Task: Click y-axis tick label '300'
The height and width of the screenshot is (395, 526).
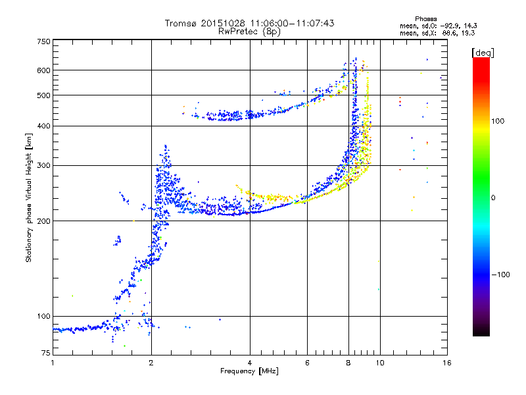Action: tap(43, 166)
